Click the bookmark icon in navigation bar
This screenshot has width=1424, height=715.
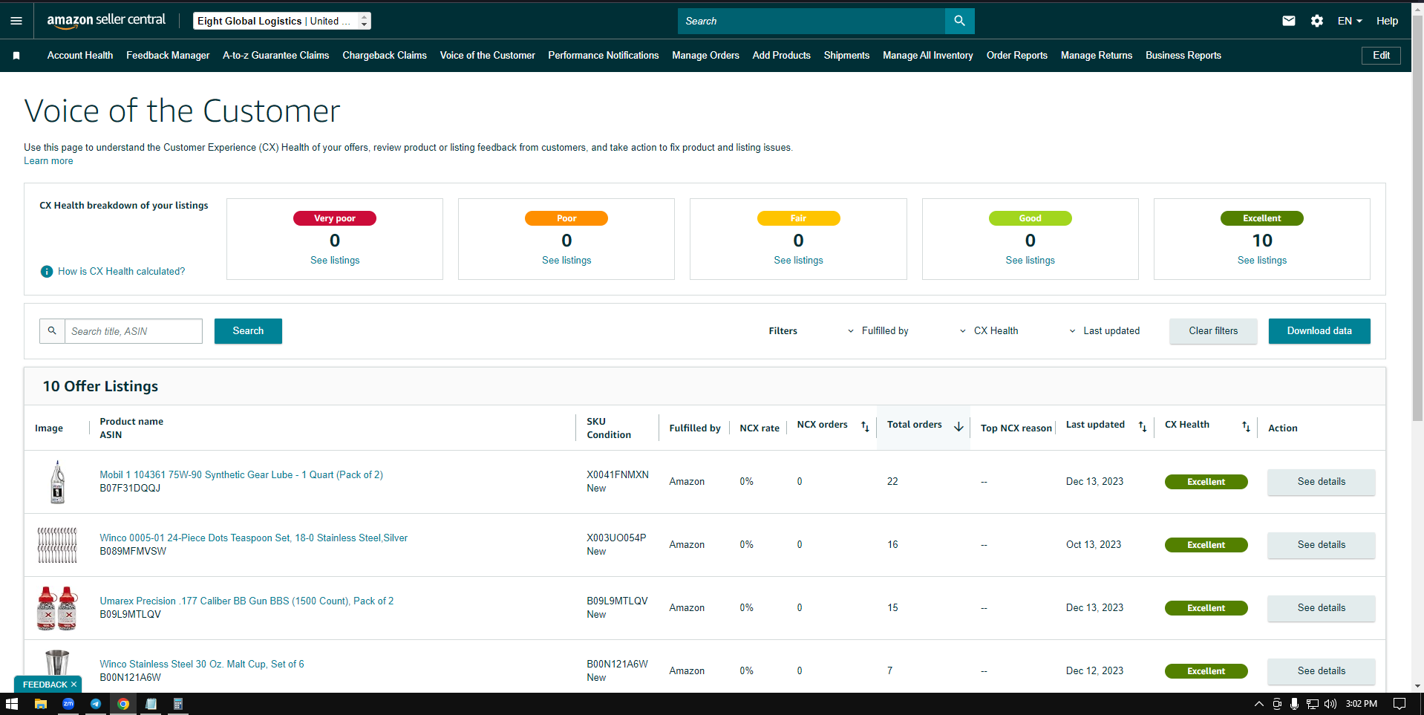[16, 56]
